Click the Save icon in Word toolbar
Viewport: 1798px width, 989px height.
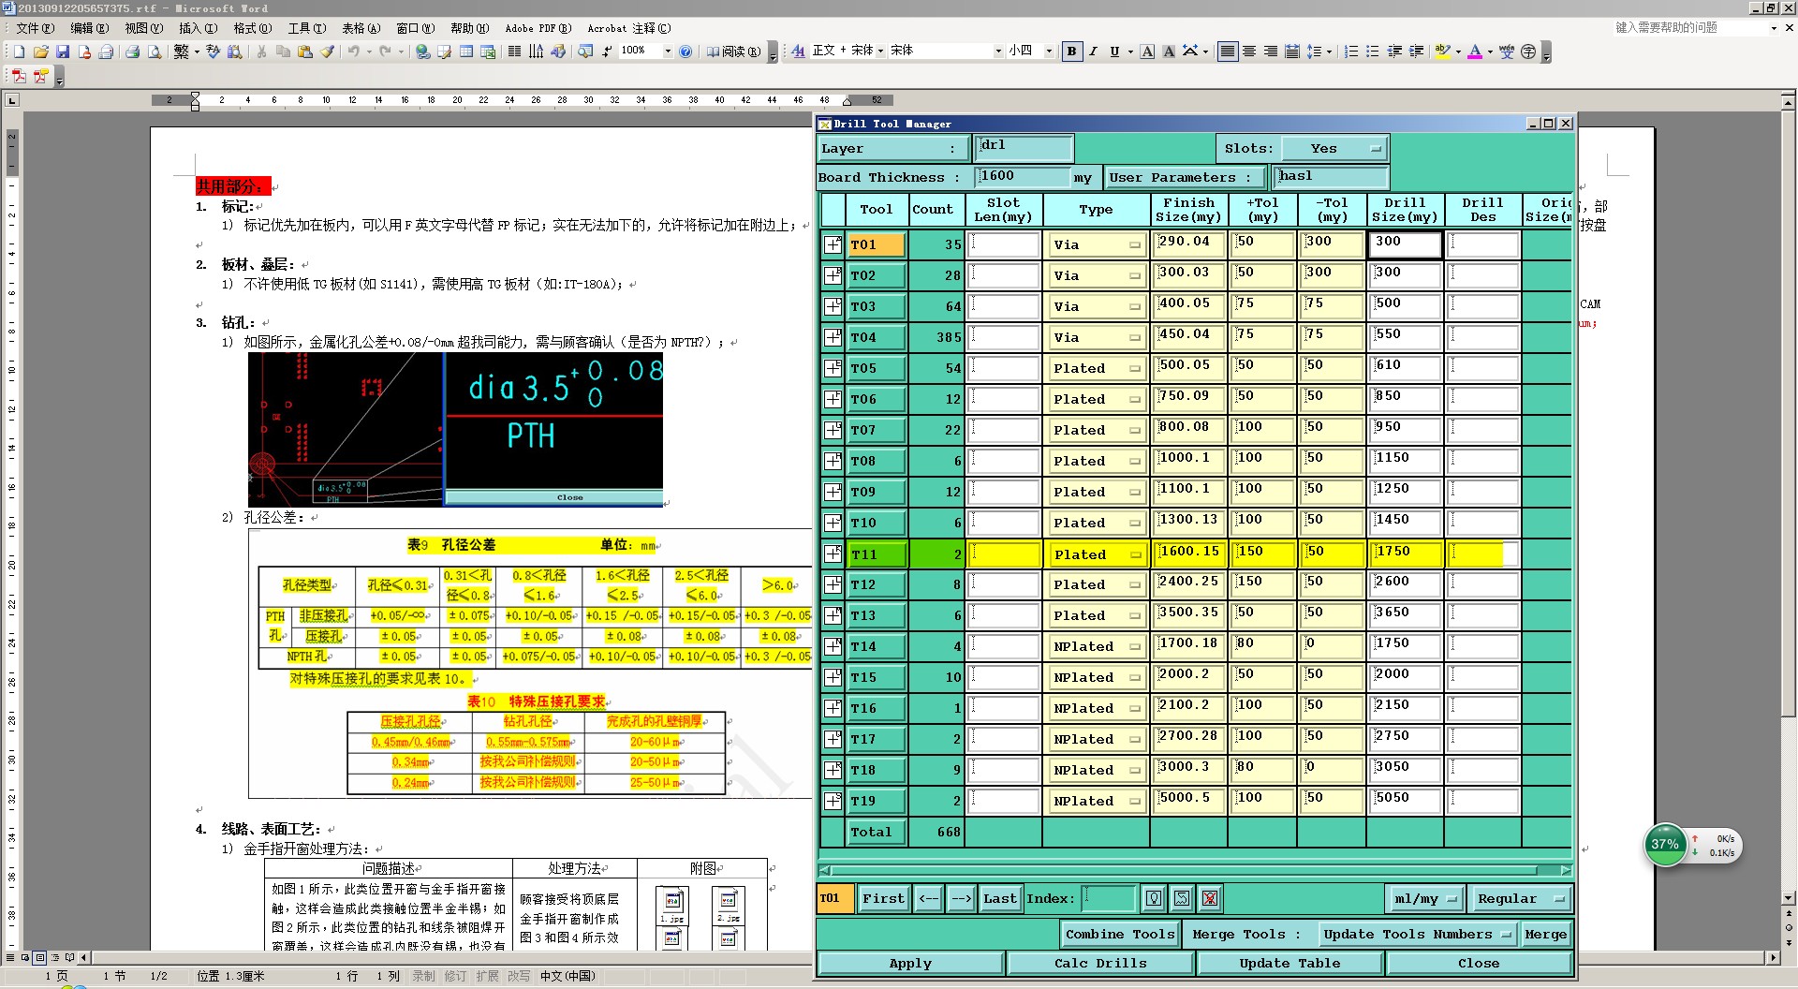[x=63, y=52]
